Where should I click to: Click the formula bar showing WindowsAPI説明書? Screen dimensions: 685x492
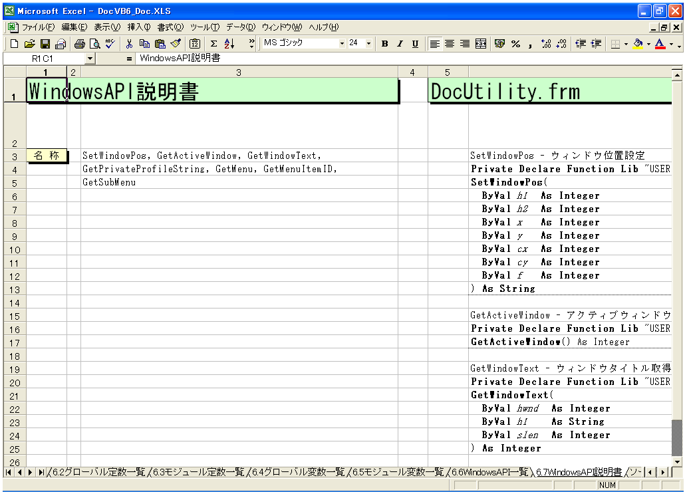[399, 59]
